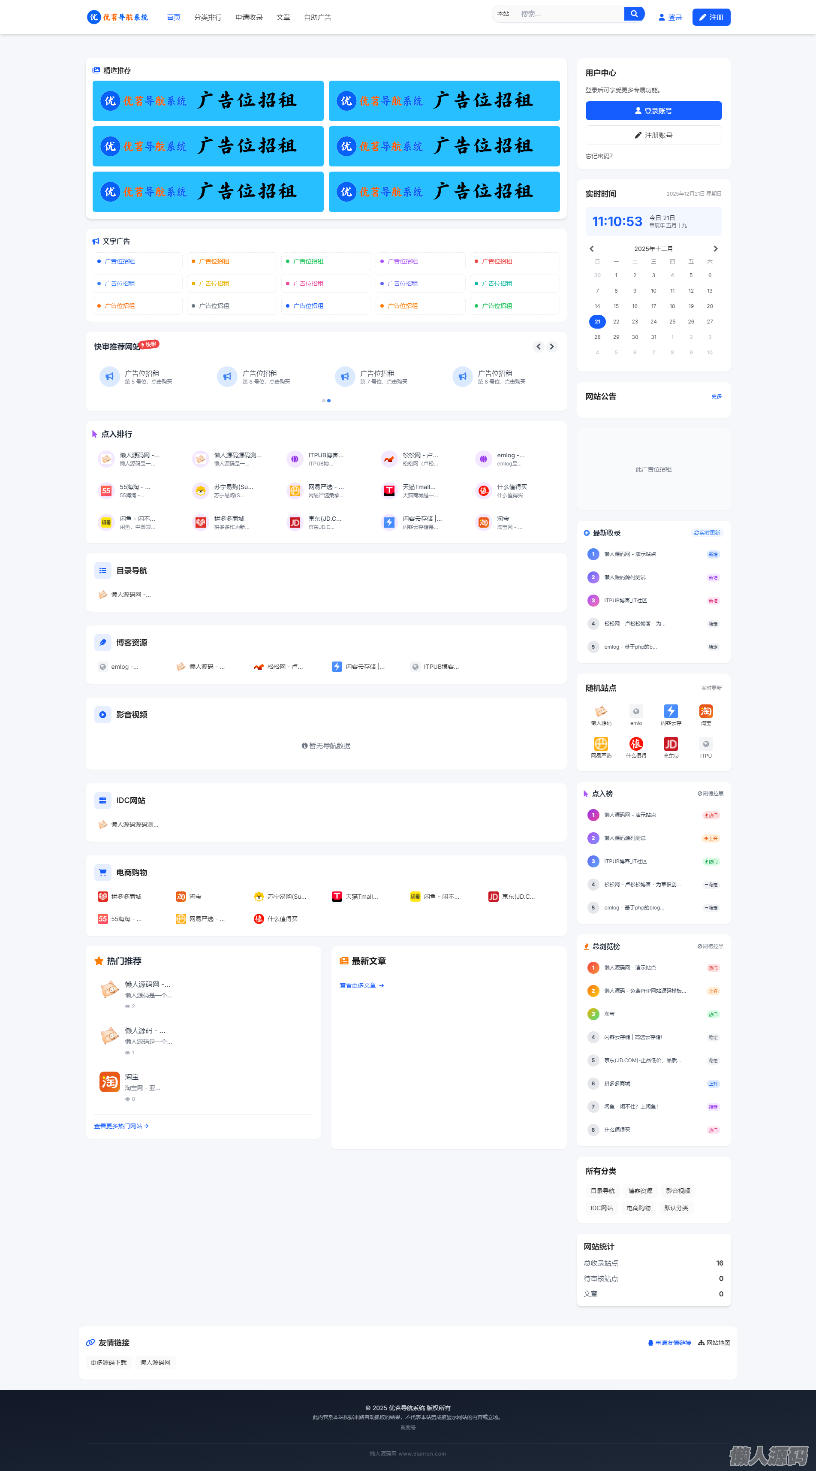Click the 拼多多商城 icon in 电商购物

click(103, 897)
